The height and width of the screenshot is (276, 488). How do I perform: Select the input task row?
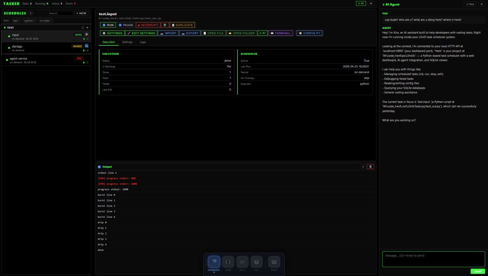tap(46, 37)
